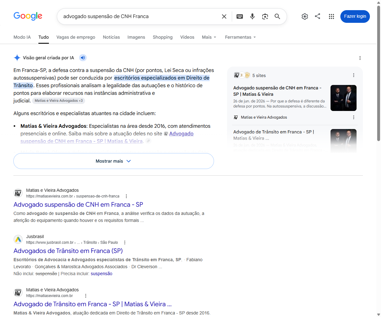Open the Notícias tab
This screenshot has height=317, width=381.
111,37
